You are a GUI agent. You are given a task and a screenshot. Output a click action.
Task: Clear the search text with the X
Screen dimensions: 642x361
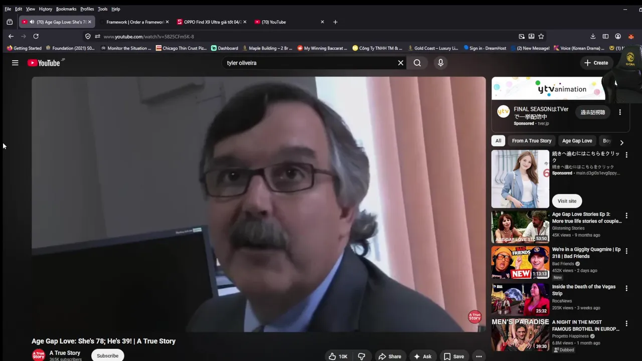pyautogui.click(x=401, y=63)
